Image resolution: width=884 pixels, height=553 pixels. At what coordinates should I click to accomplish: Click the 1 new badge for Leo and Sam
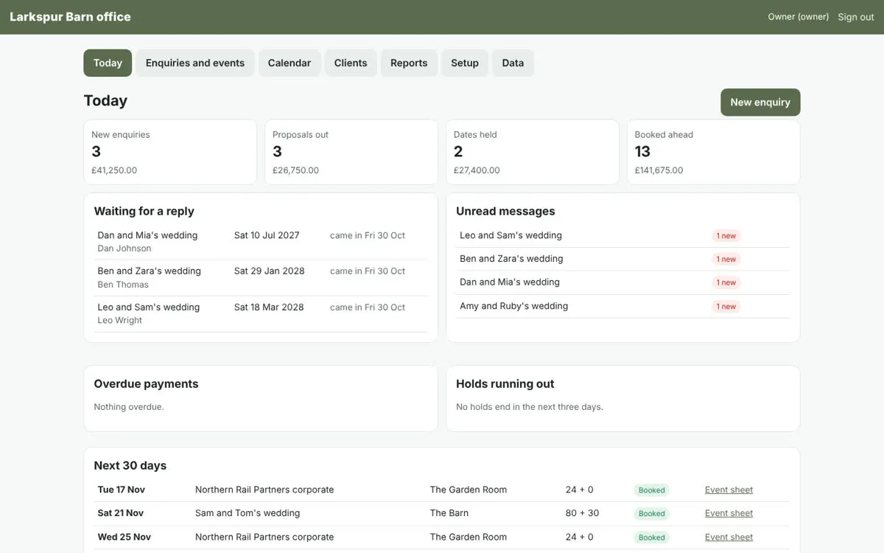tap(726, 236)
